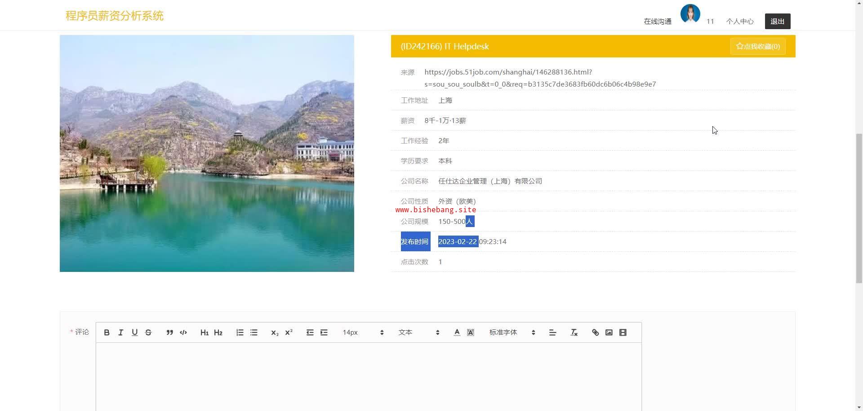Open the text color picker
Image resolution: width=863 pixels, height=411 pixels.
click(457, 332)
